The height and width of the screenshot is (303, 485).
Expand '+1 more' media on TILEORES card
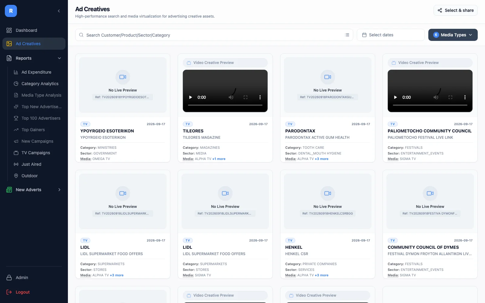[x=219, y=159]
